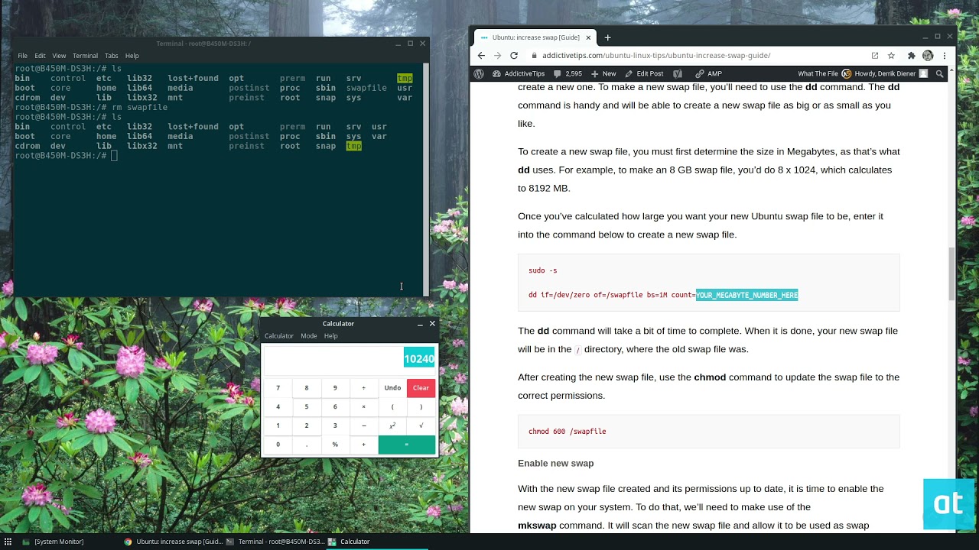979x550 pixels.
Task: Open the Tabs menu in Terminal
Action: tap(112, 56)
